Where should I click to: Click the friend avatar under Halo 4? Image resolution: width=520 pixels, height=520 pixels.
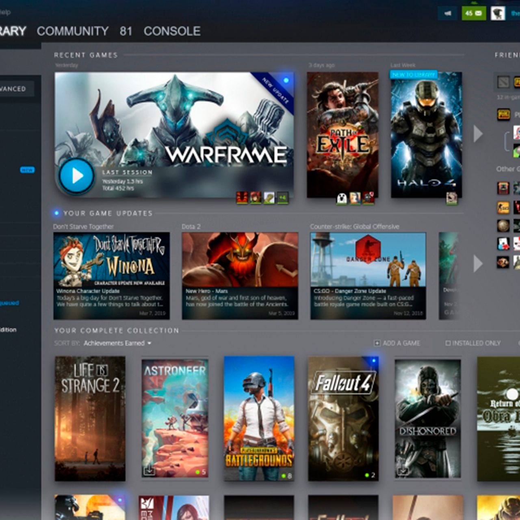coord(451,198)
